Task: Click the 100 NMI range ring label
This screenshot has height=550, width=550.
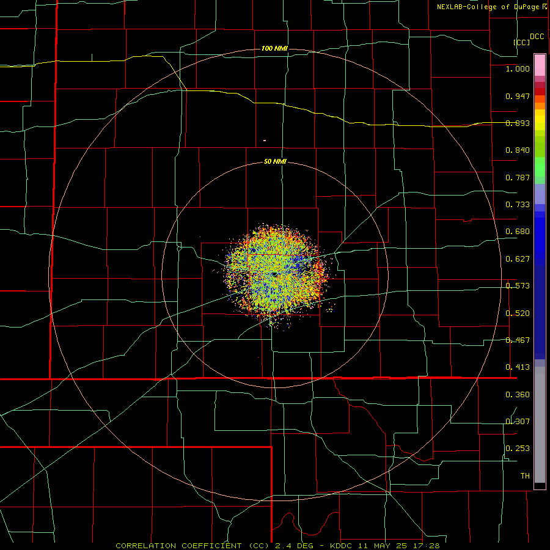Action: pyautogui.click(x=274, y=48)
